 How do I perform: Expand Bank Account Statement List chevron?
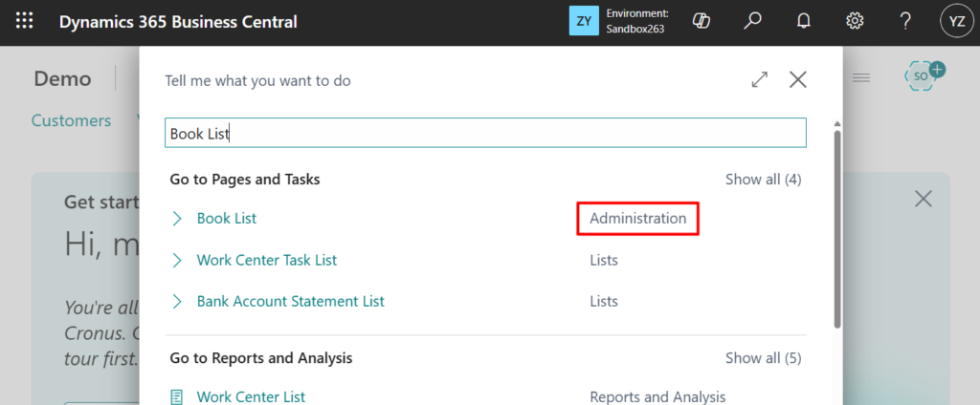coord(176,301)
